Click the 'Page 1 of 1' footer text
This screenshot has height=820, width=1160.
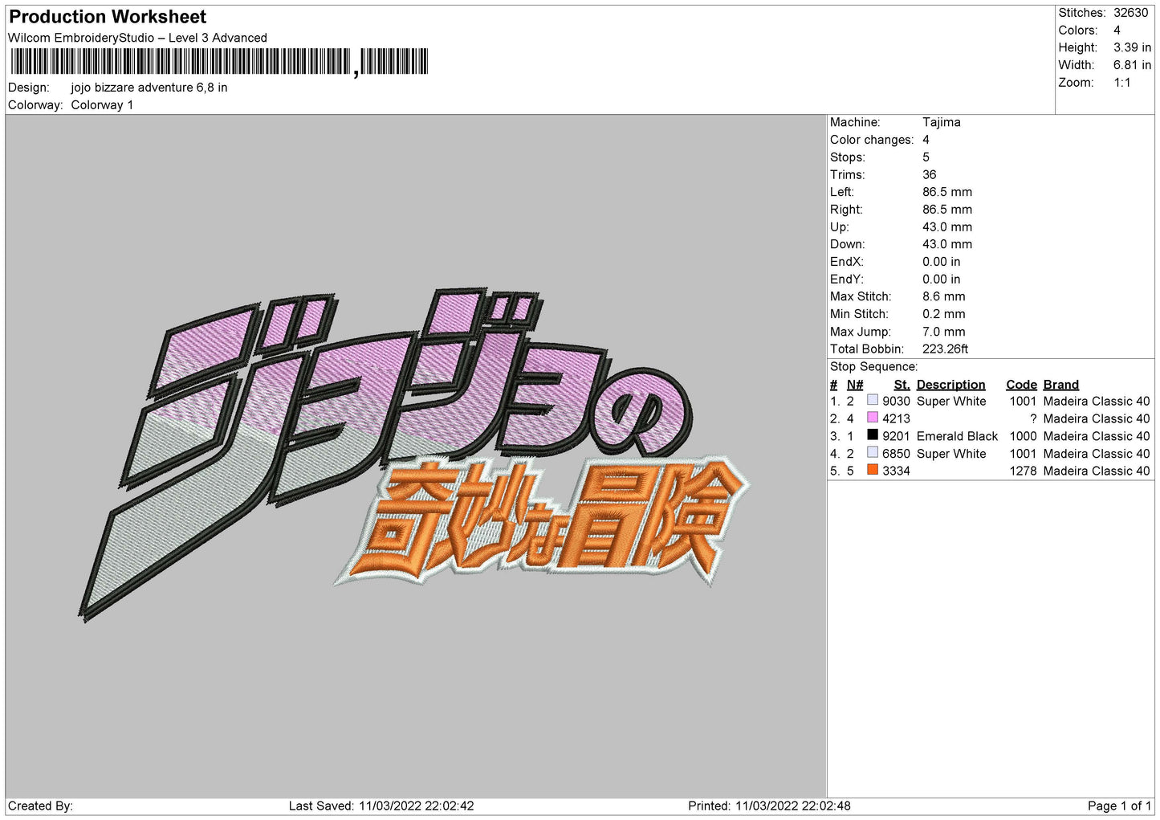[x=1118, y=806]
